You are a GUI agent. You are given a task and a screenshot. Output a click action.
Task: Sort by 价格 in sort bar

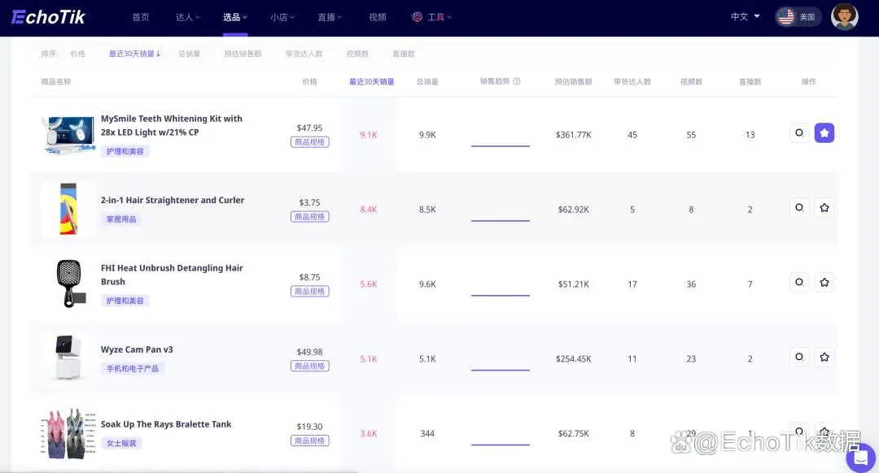78,54
